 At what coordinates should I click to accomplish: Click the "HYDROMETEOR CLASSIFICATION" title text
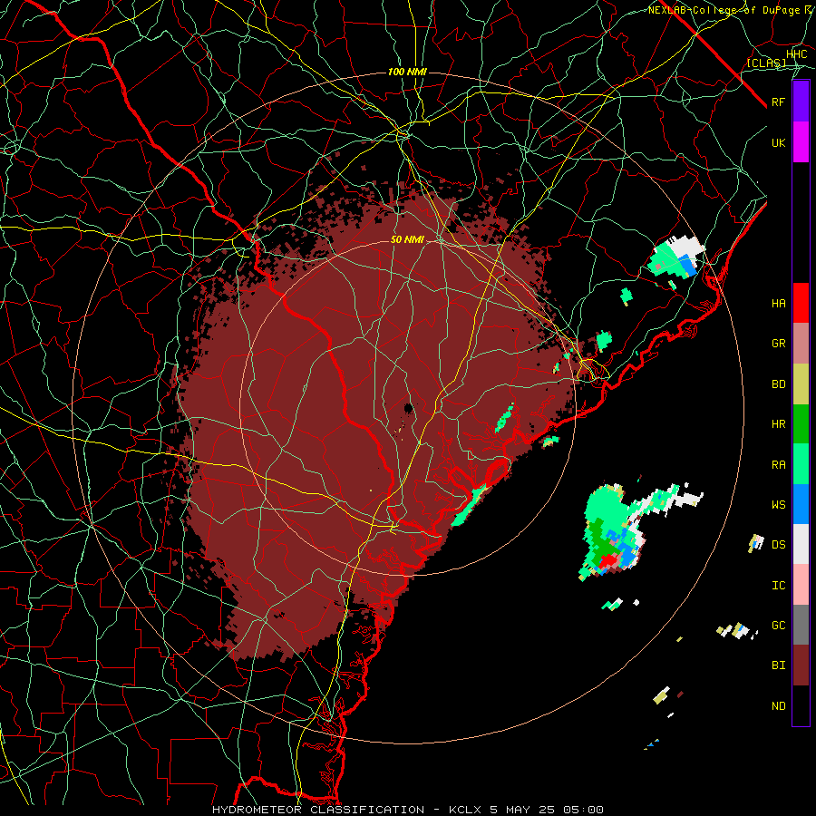[318, 810]
